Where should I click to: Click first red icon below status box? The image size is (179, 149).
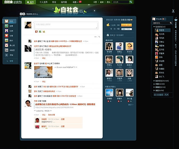coord(36,31)
